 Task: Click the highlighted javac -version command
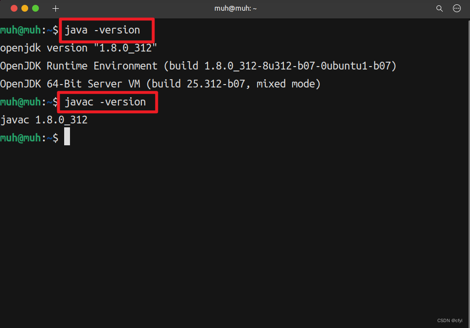coord(105,102)
